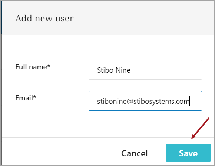This screenshot has width=215, height=166.
Task: Click the "Full name*" field label
Action: coord(33,67)
